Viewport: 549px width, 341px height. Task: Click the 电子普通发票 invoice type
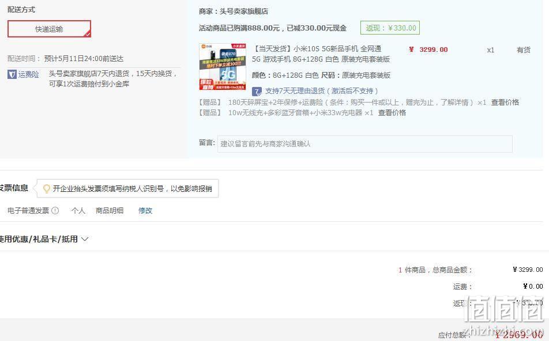click(x=28, y=211)
